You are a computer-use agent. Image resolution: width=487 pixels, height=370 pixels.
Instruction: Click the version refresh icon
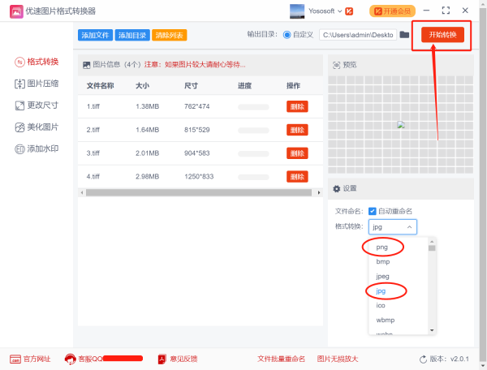tap(423, 359)
